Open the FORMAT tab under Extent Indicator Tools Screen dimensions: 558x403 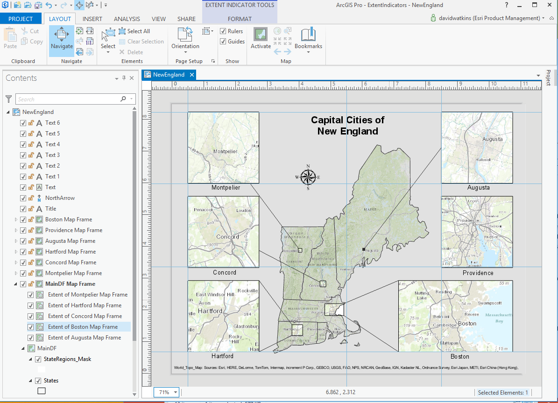coord(240,19)
